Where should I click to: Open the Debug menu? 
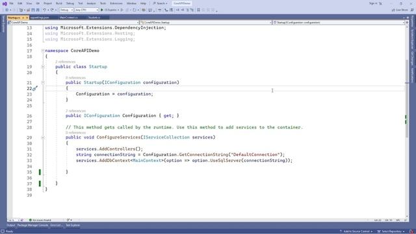pyautogui.click(x=70, y=3)
